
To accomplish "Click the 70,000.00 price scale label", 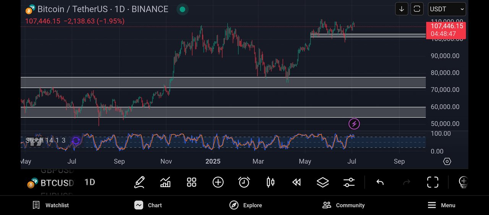I will click(445, 90).
